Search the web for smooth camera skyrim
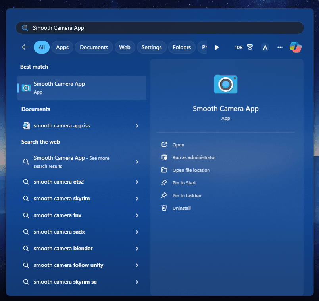 pos(61,199)
